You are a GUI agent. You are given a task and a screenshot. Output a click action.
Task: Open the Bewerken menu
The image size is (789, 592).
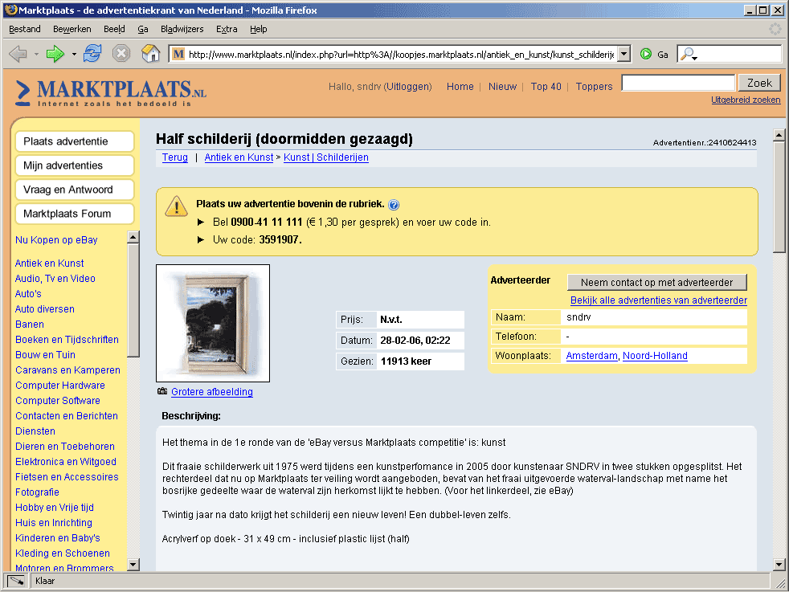point(72,29)
